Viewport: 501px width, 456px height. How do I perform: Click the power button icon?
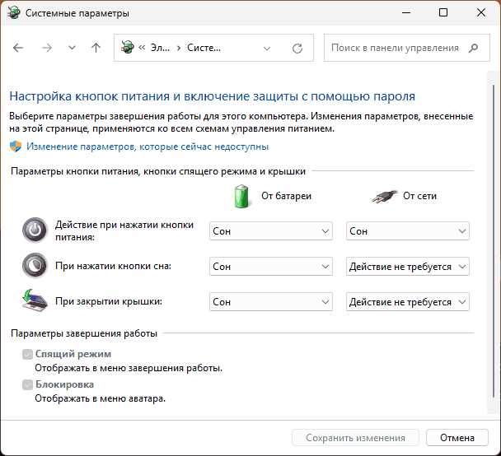[35, 230]
